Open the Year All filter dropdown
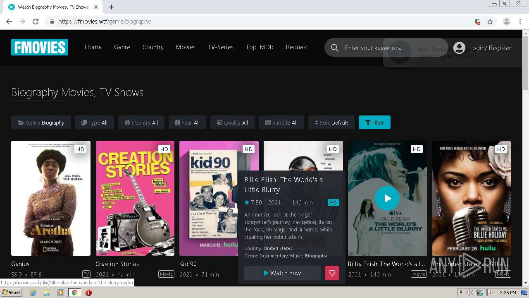This screenshot has height=298, width=529. (187, 123)
